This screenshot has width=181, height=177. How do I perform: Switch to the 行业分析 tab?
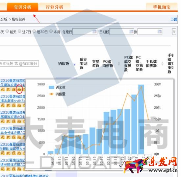(x=55, y=7)
